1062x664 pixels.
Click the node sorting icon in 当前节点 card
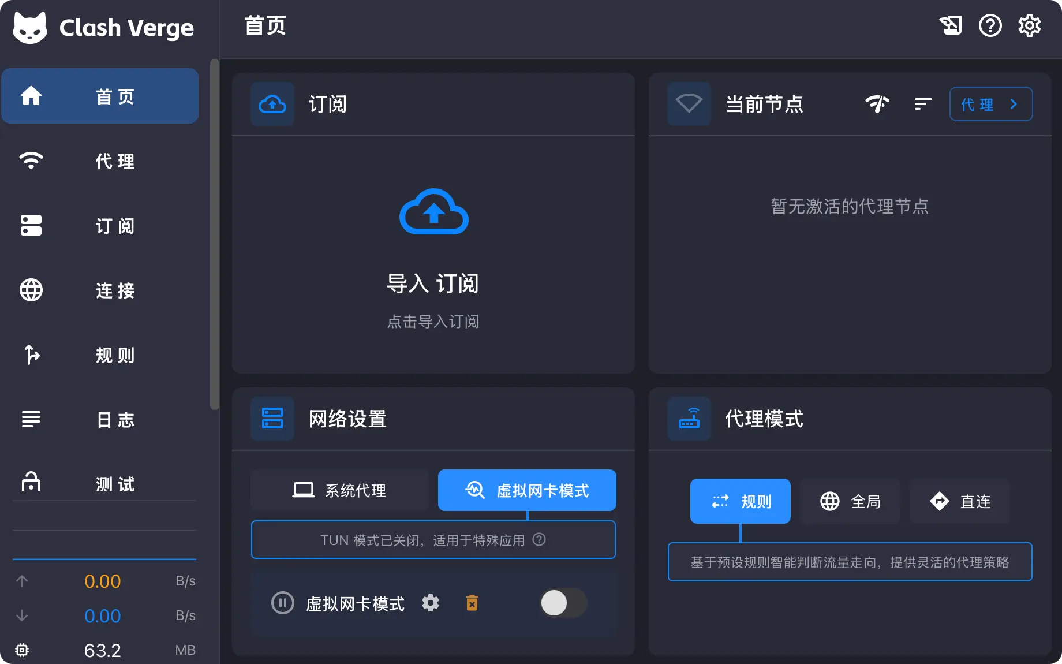click(922, 104)
